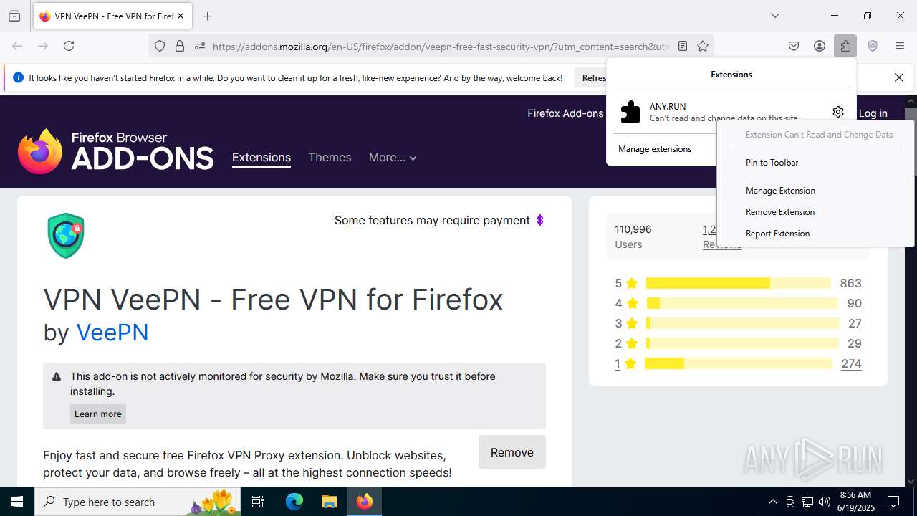Click the site security padlock icon
Image resolution: width=917 pixels, height=516 pixels.
coord(180,46)
